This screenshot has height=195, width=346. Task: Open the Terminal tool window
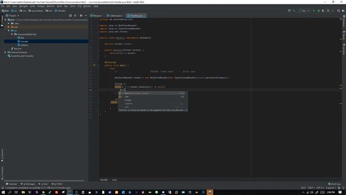click(11, 184)
